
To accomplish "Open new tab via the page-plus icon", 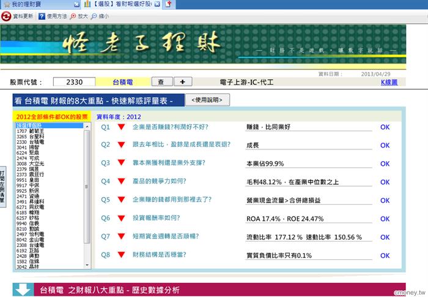I will 169,4.
